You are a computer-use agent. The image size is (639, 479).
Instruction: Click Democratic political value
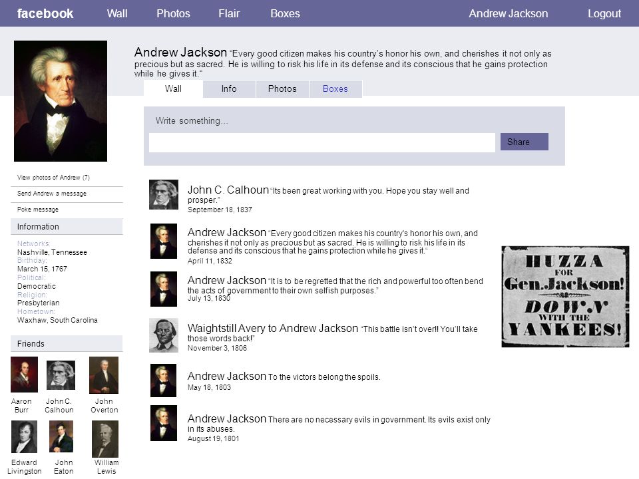coord(36,286)
